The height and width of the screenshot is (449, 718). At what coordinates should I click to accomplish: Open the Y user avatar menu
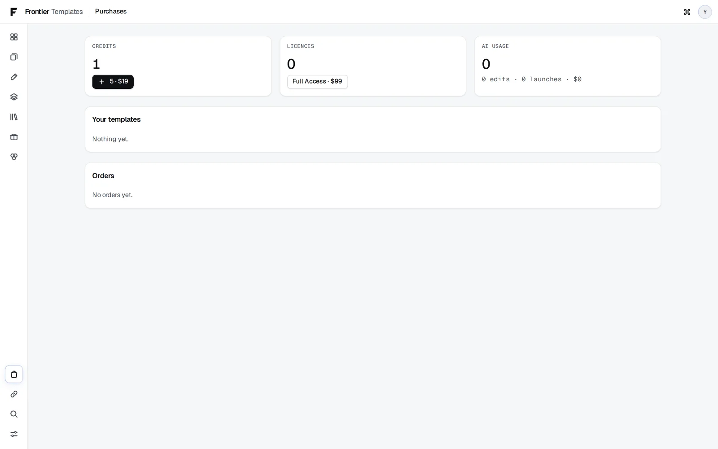point(705,12)
